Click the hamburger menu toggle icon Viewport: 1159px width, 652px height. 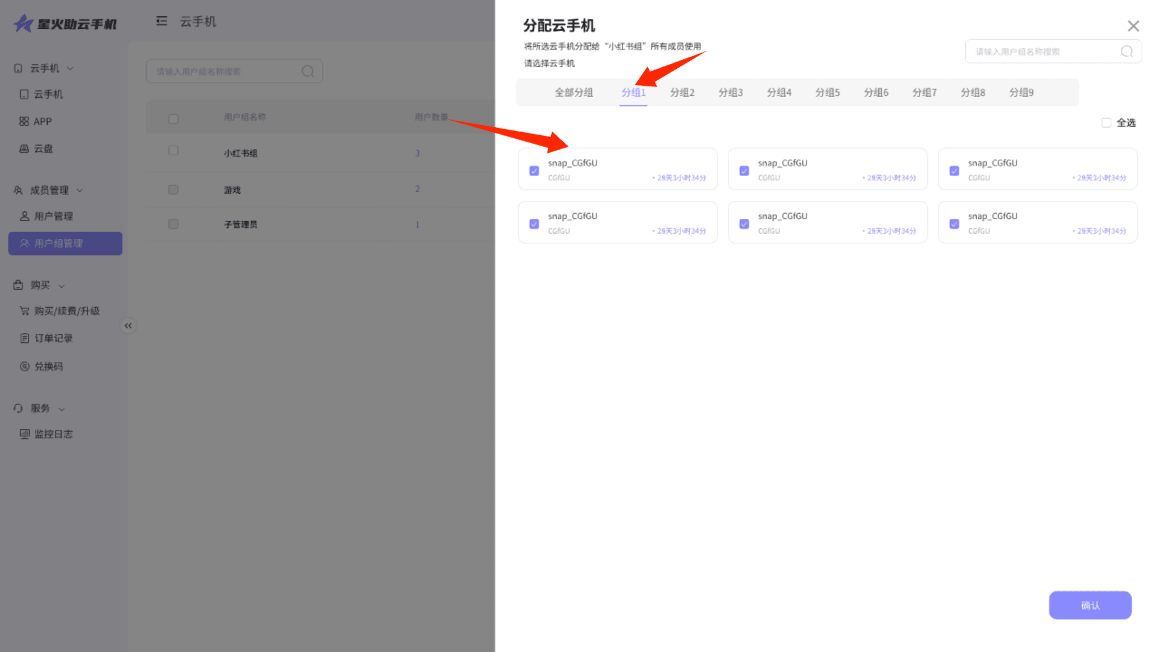(161, 22)
